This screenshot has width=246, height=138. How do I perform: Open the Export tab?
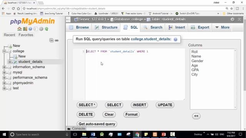tap(200, 27)
